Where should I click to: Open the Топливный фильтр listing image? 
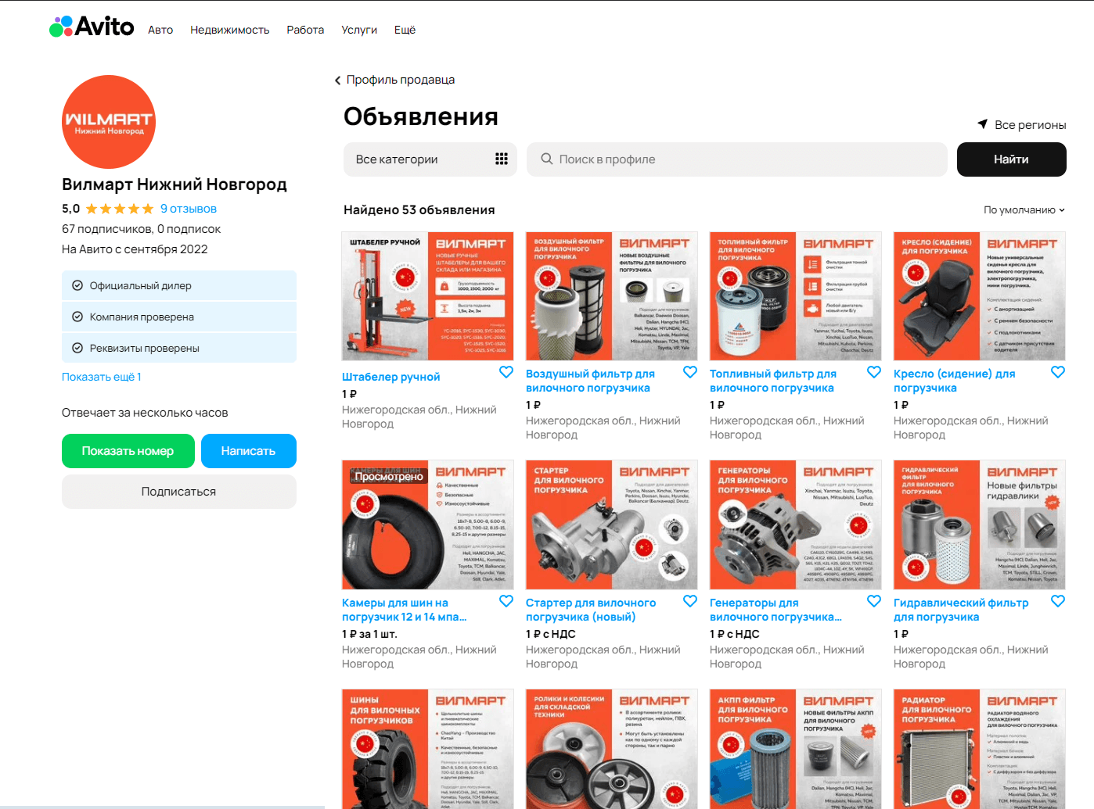(796, 296)
